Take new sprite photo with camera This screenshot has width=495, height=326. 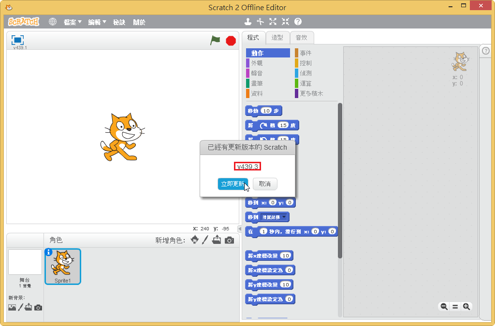[229, 240]
